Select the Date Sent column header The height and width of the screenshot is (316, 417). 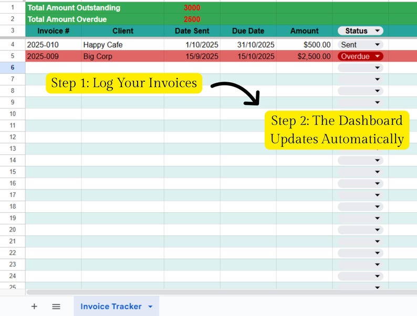[x=192, y=31]
